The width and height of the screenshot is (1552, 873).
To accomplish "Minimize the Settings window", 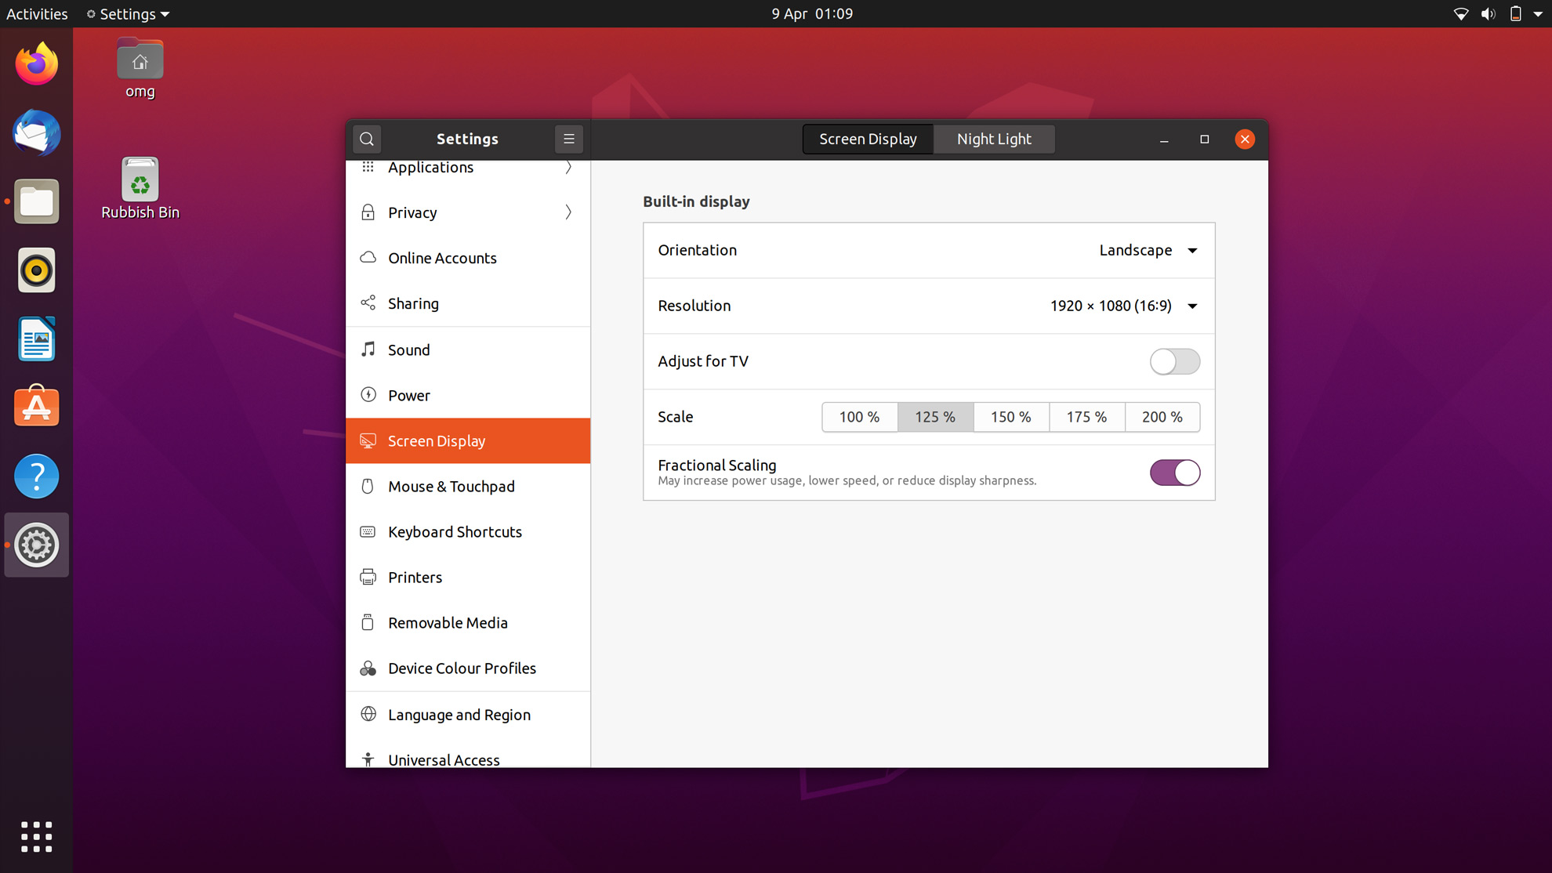I will (x=1164, y=139).
